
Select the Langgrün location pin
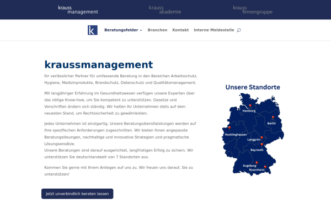click(x=261, y=138)
